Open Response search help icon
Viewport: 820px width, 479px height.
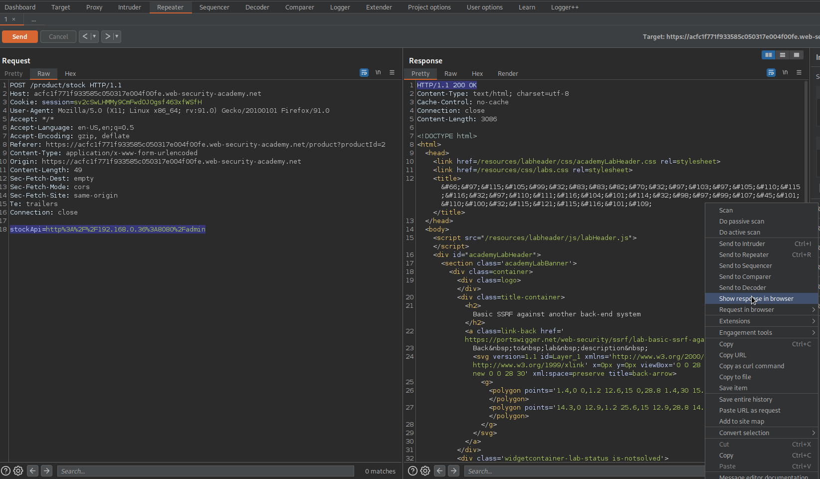[x=413, y=471]
